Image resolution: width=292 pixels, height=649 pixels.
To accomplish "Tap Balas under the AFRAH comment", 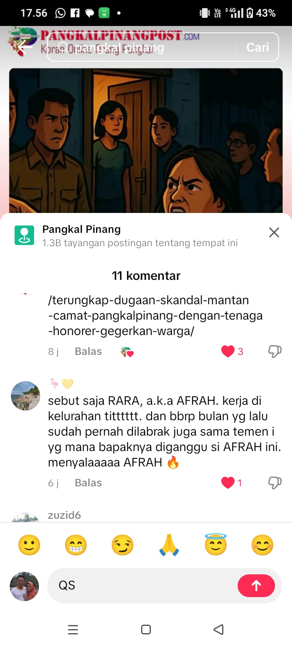I will (x=88, y=483).
